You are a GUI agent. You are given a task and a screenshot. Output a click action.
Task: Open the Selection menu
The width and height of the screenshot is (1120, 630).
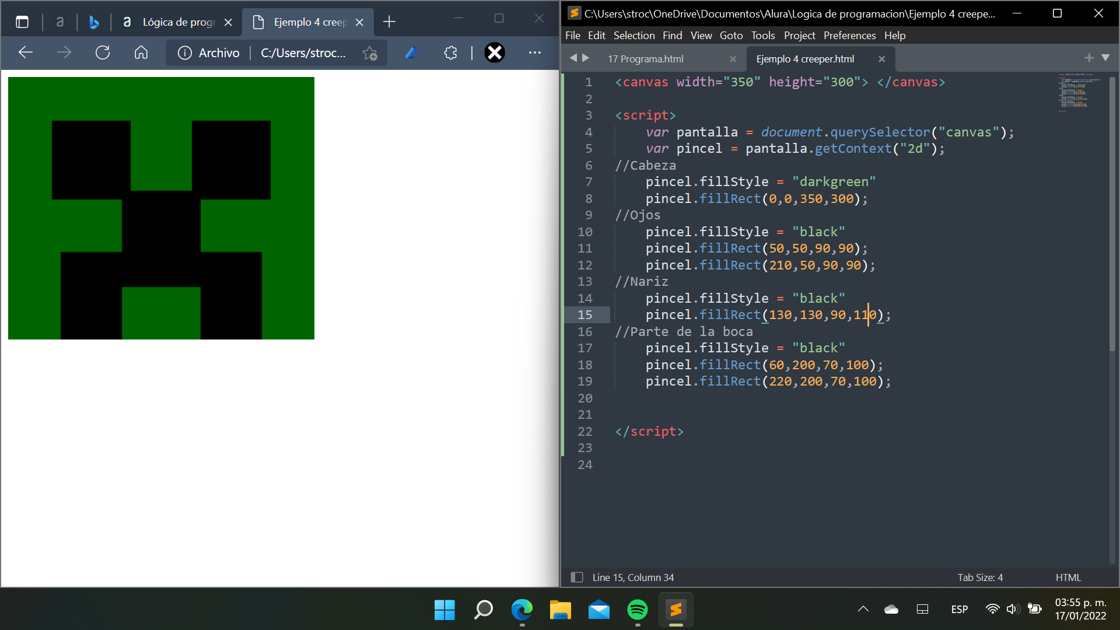point(634,36)
